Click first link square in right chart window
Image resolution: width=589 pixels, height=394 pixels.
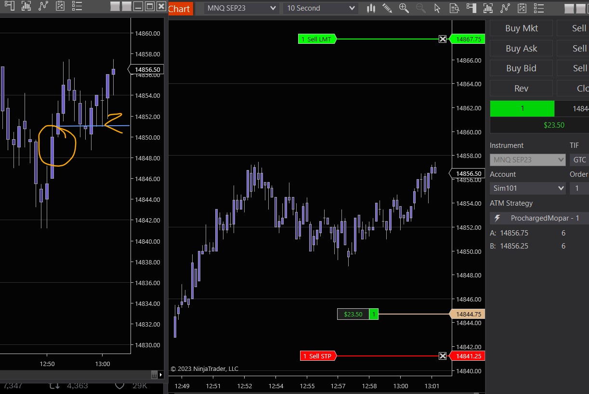pyautogui.click(x=569, y=8)
